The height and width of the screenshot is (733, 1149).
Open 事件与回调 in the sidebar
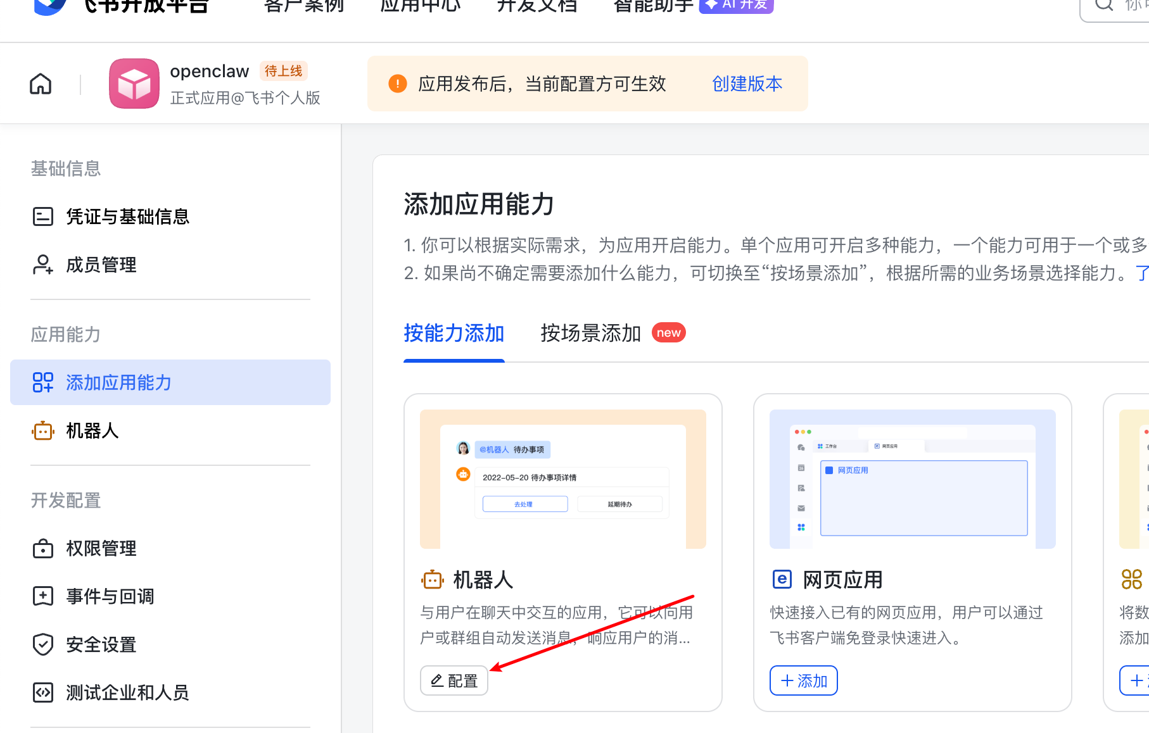coord(170,596)
